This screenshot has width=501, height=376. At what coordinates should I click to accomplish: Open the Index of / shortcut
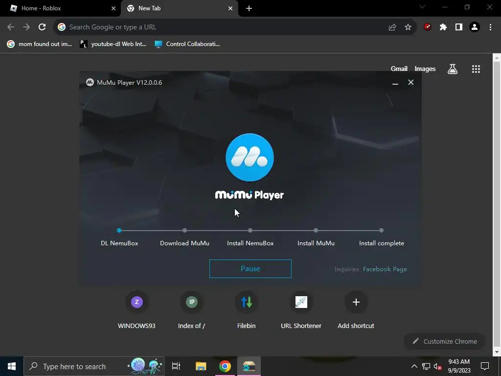191,310
